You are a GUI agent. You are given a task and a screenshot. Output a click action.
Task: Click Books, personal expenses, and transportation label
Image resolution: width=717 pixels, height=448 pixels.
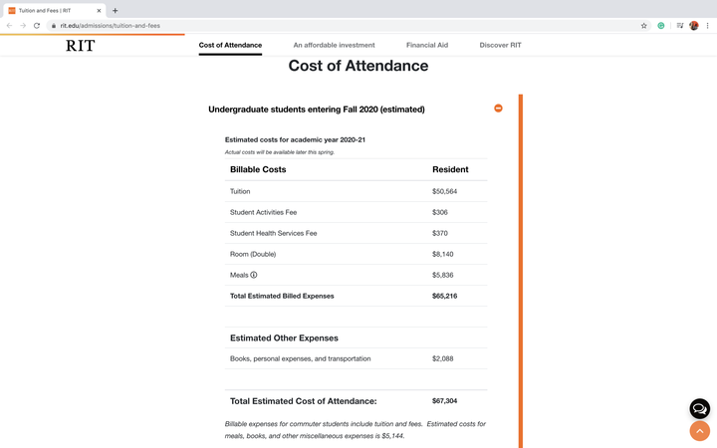301,358
